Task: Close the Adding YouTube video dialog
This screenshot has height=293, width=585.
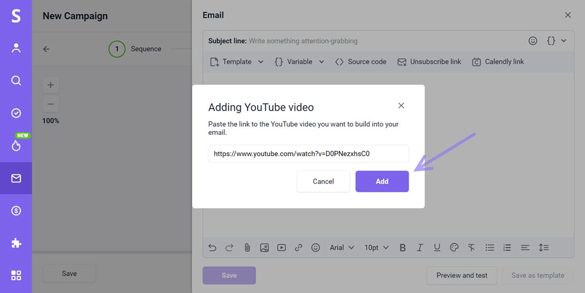Action: pos(401,106)
